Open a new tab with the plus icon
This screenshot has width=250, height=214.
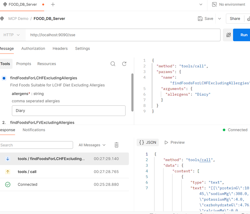[x=53, y=4]
